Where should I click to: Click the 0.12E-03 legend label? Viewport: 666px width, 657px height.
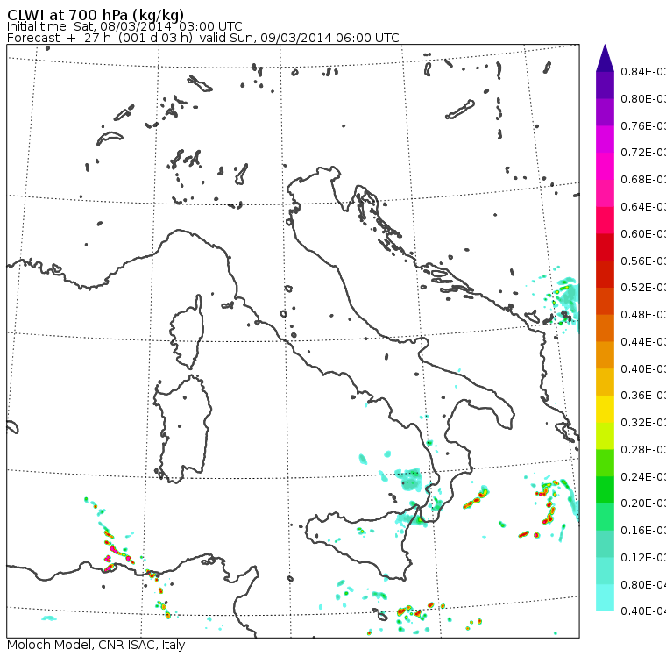coord(643,557)
